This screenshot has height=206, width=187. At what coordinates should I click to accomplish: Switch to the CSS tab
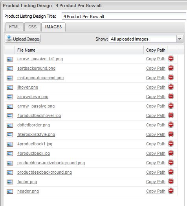[32, 27]
